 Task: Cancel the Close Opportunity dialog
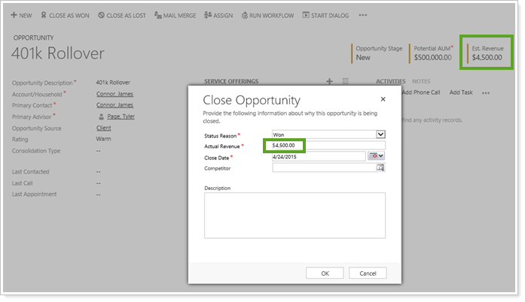(368, 273)
